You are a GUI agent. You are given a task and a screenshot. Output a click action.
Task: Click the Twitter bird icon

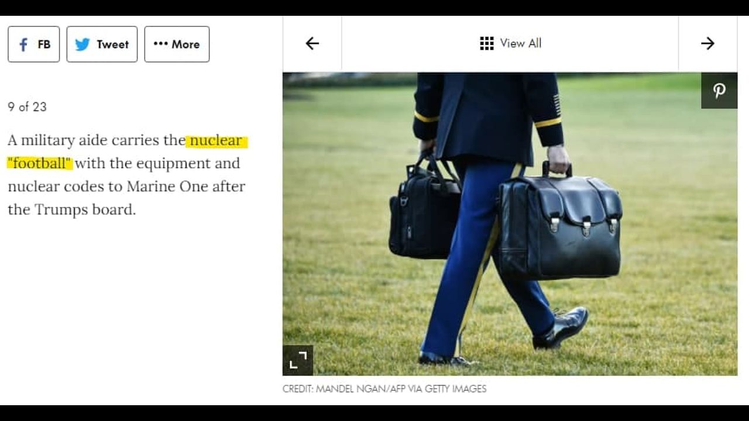(83, 44)
